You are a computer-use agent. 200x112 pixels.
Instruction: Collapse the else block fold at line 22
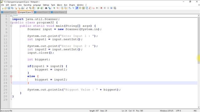(x=11, y=76)
